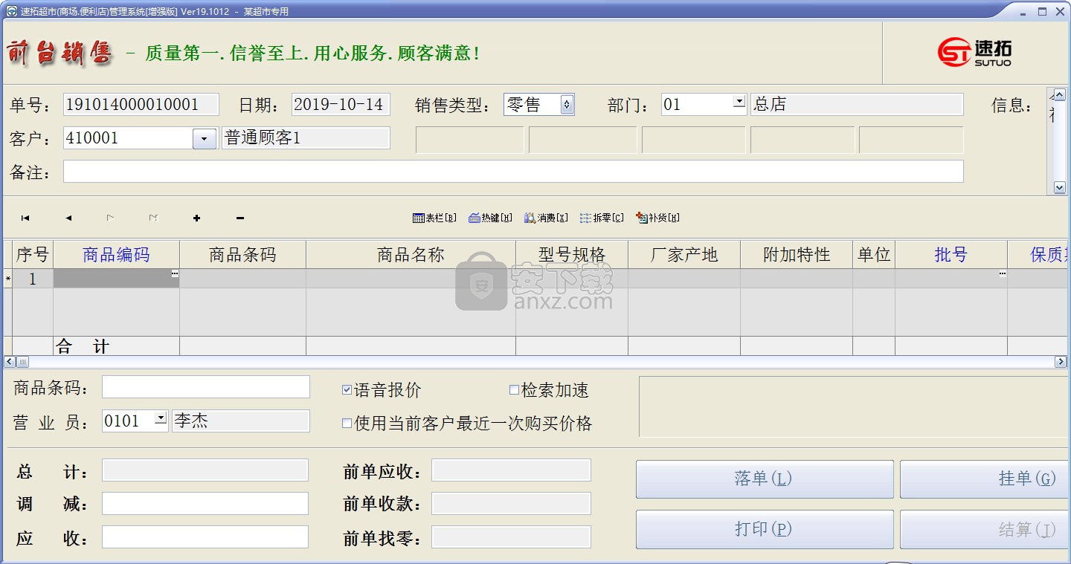This screenshot has width=1071, height=564.
Task: Click 落单(L) button
Action: tap(765, 479)
